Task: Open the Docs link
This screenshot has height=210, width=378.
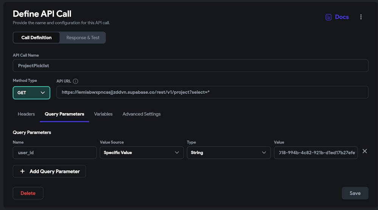Action: point(337,17)
